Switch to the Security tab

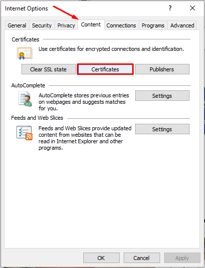tap(42, 25)
